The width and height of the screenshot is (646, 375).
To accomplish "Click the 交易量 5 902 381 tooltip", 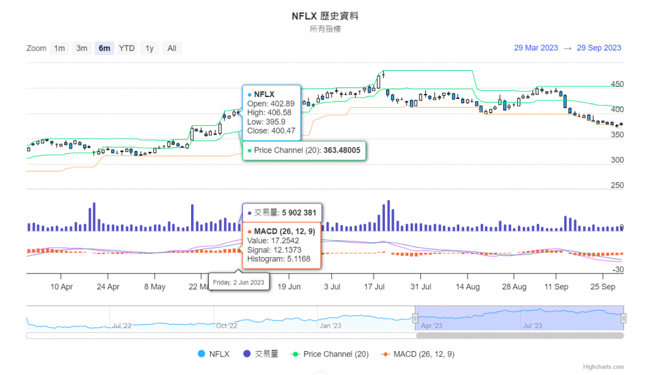I will point(282,213).
